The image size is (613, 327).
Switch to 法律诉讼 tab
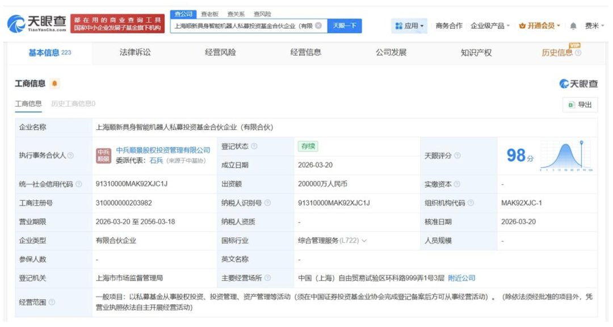[x=135, y=52]
